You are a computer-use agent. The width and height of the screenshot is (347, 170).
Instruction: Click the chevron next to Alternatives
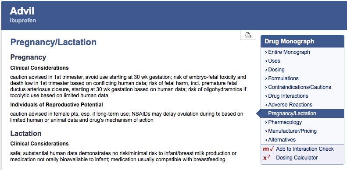coord(266,140)
